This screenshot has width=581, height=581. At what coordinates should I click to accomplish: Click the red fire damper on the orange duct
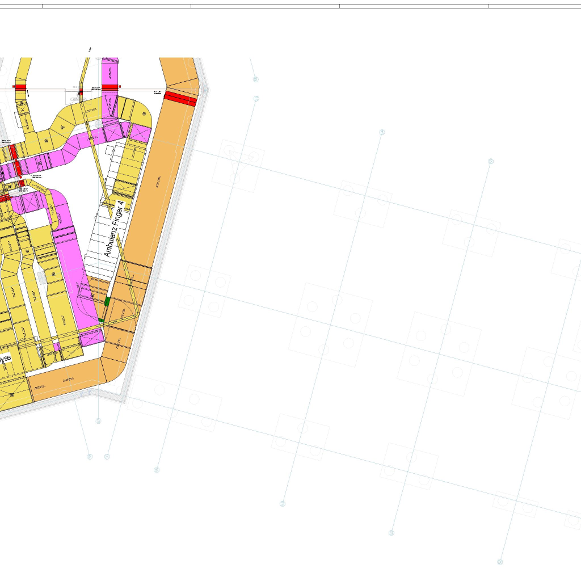click(x=180, y=99)
